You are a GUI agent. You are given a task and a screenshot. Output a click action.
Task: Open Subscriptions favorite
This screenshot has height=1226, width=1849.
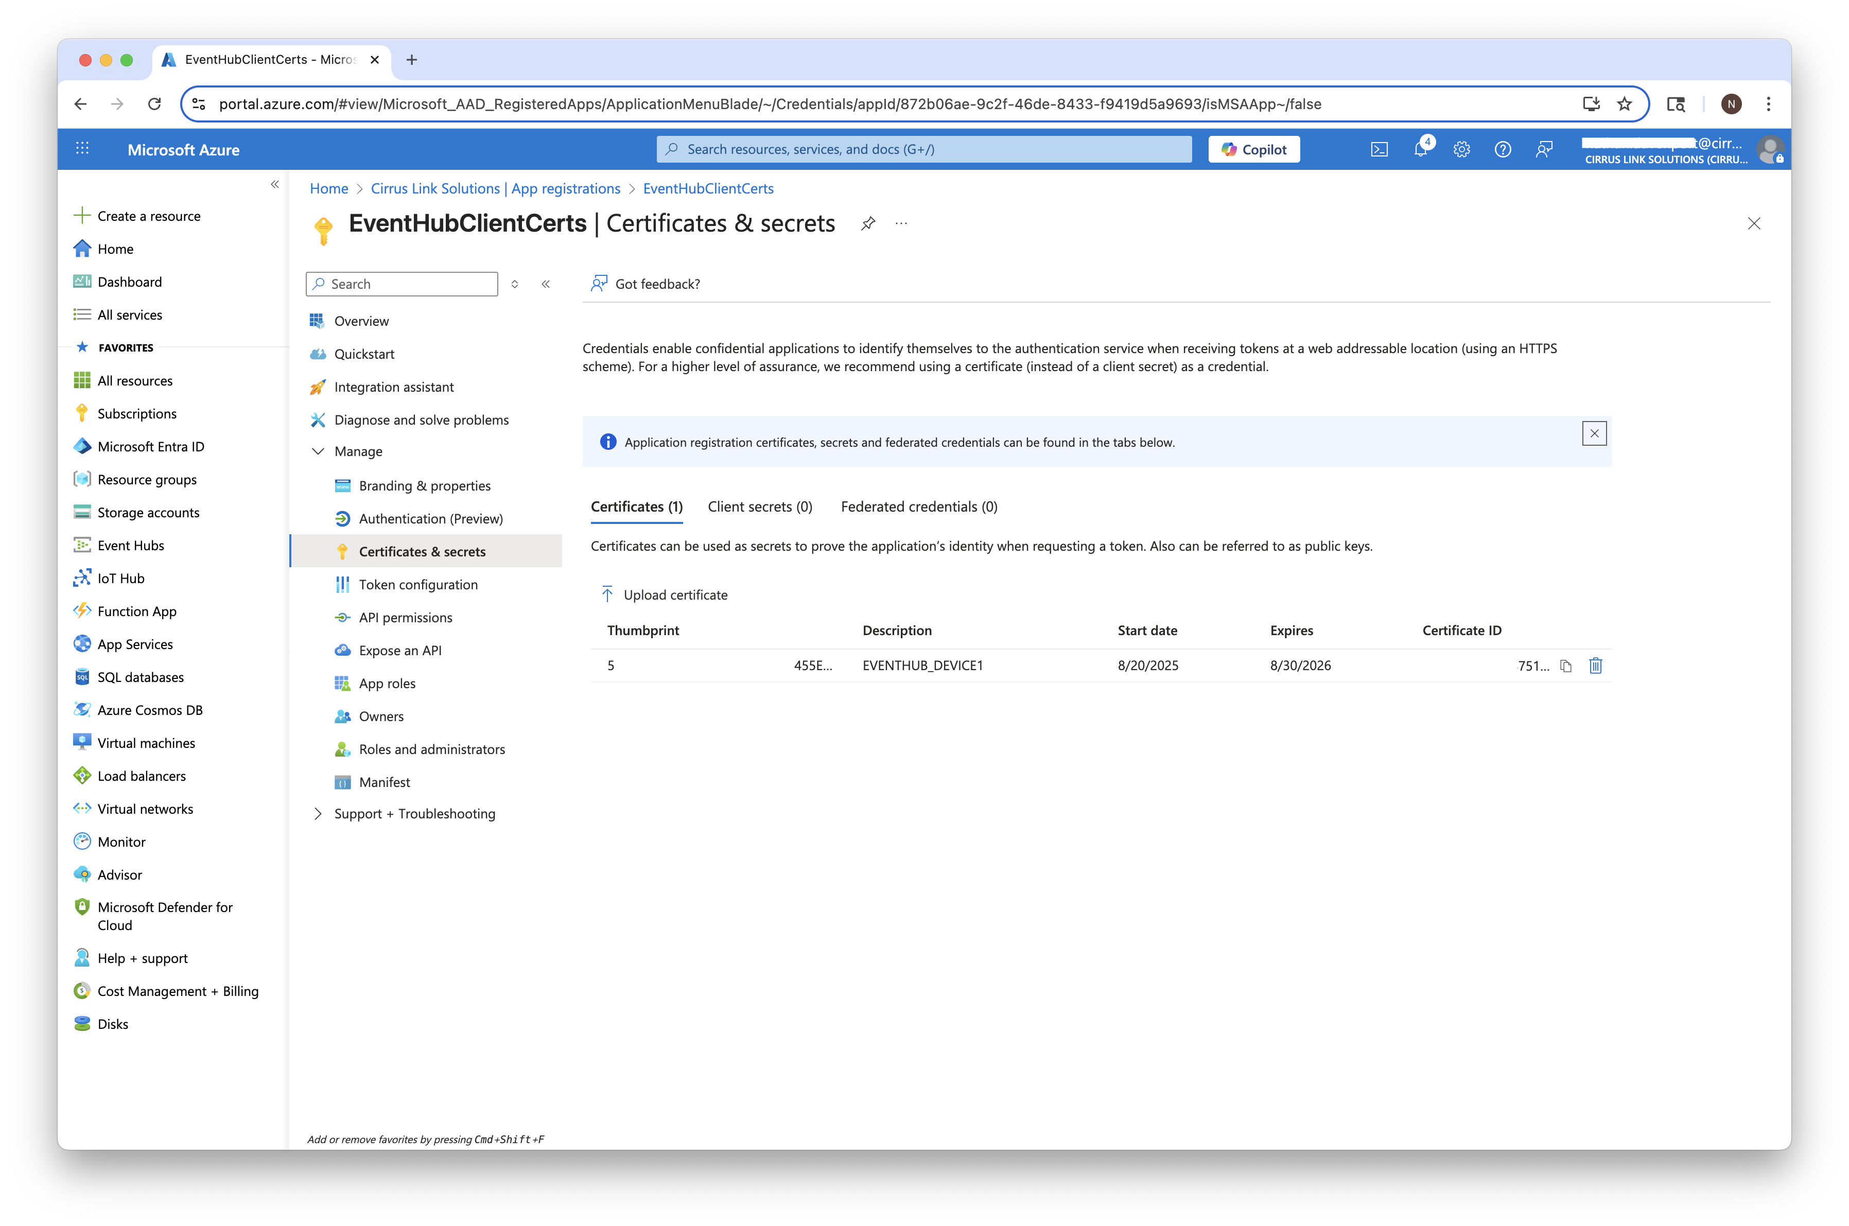click(136, 414)
